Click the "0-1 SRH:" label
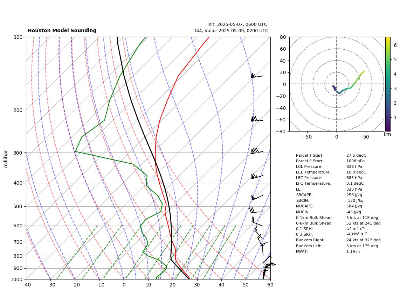The image size is (400, 291). (304, 229)
